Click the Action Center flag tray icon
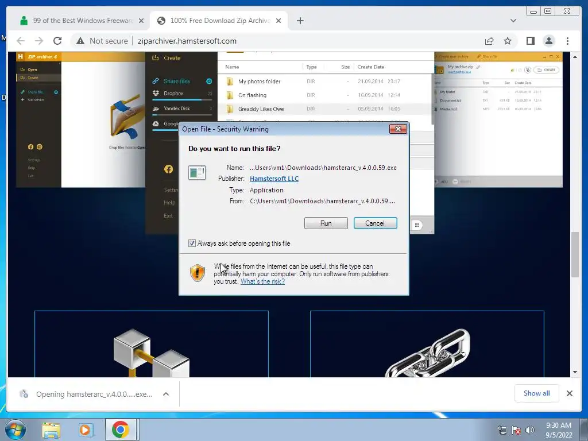Screen dimensions: 588x441 [516, 430]
